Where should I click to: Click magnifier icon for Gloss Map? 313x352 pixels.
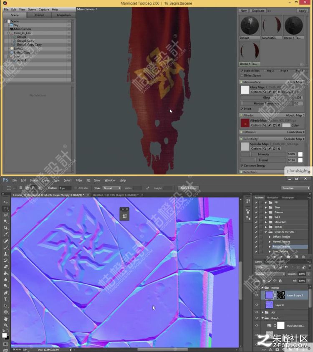[x=265, y=92]
